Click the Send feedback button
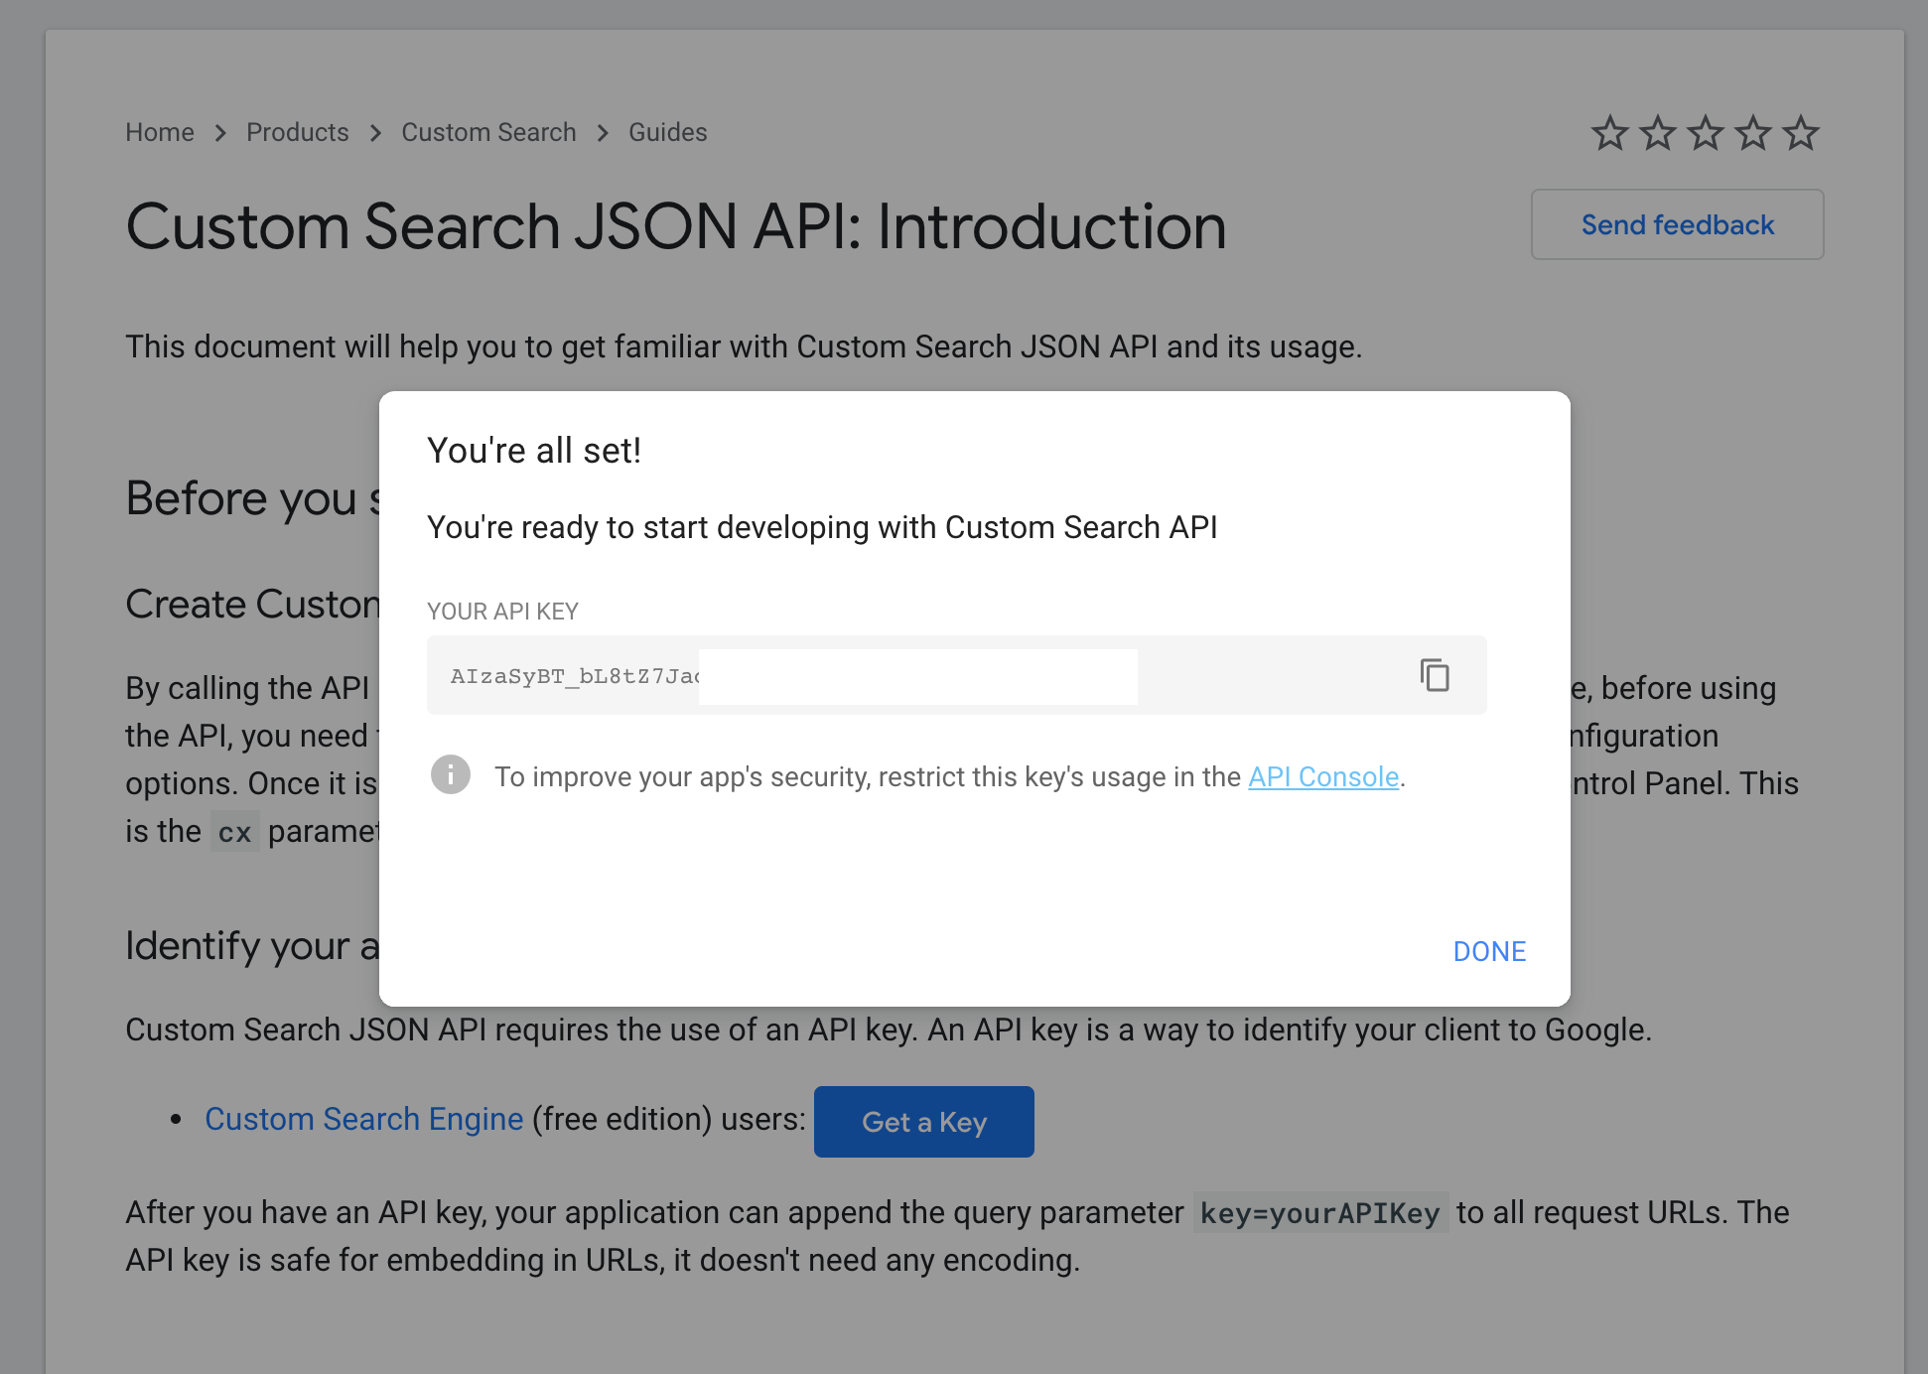 (1677, 224)
